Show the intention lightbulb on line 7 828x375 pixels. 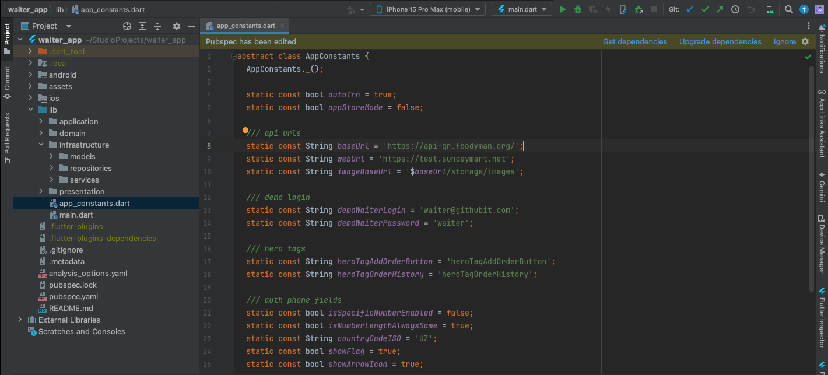pyautogui.click(x=245, y=132)
